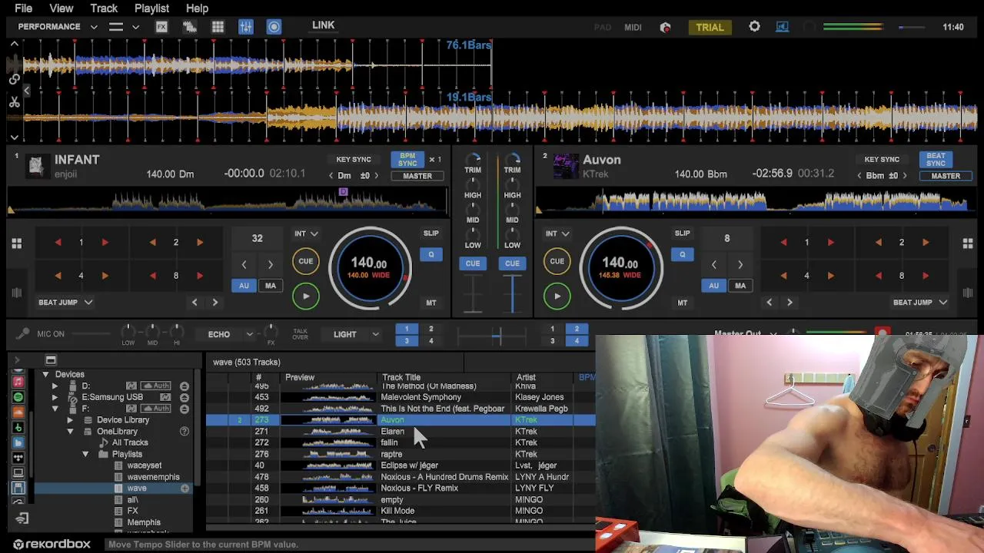Open the Track menu
This screenshot has height=553, width=984.
pos(104,8)
